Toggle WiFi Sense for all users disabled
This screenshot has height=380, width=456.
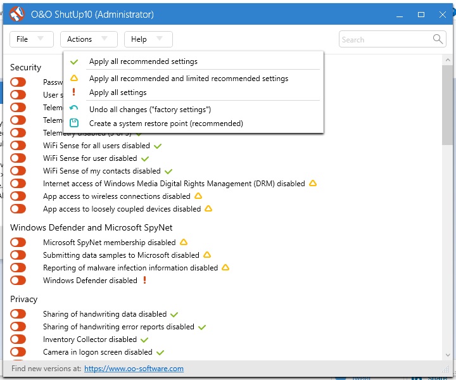tap(18, 146)
